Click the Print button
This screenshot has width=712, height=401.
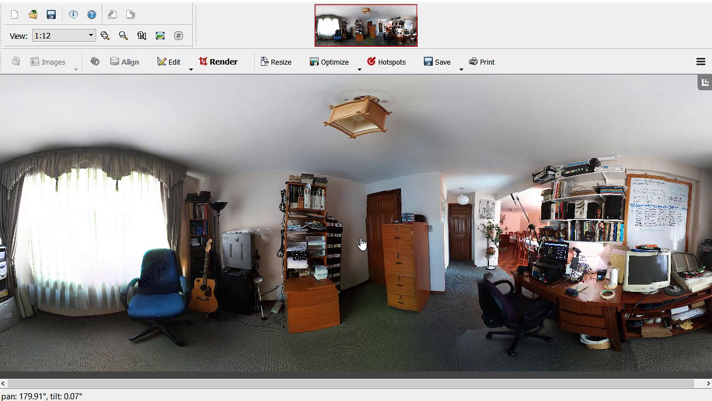482,62
